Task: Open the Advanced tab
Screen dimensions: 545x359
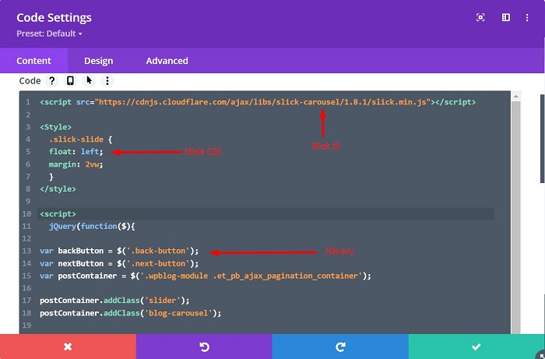Action: pos(167,61)
